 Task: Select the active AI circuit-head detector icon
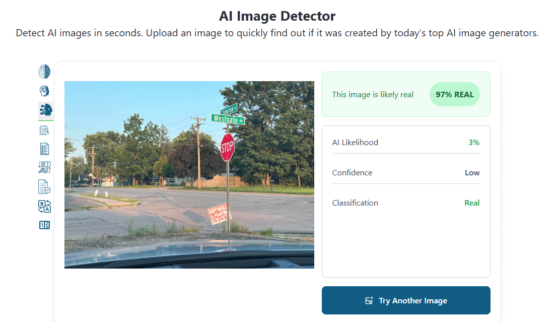coord(46,110)
